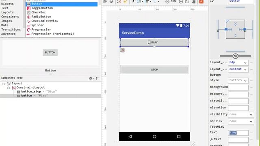Select the pan hand tool
The height and width of the screenshot is (146, 260).
tap(193, 2)
